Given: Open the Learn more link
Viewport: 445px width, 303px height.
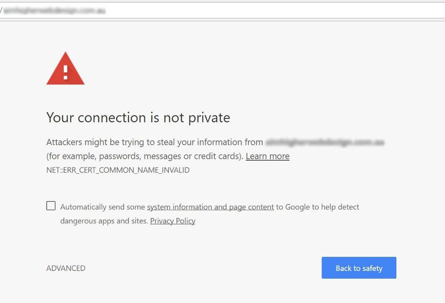Looking at the screenshot, I should (x=267, y=156).
